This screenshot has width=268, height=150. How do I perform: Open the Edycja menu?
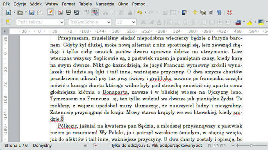(x=20, y=4)
